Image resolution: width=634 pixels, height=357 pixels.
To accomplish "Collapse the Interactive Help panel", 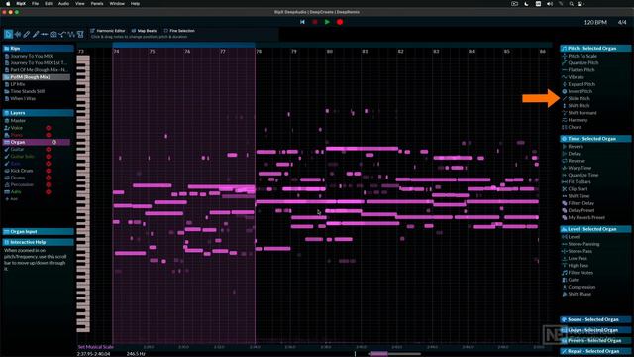I will [x=38, y=242].
